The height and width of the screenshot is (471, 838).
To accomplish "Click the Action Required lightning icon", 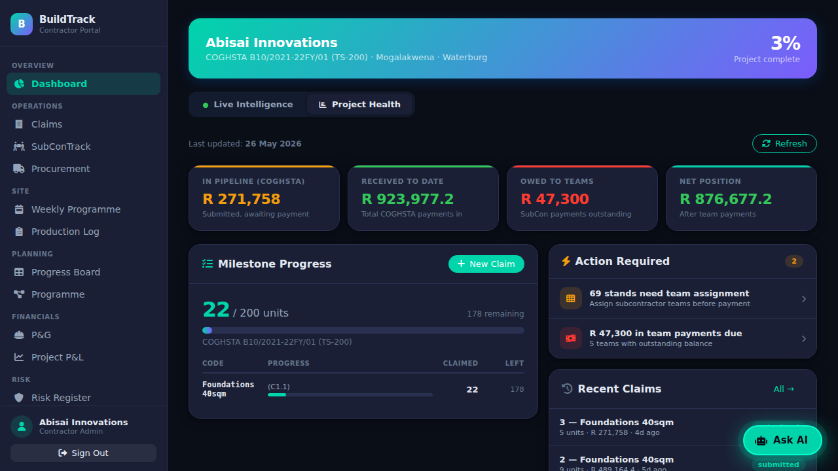I will tap(566, 261).
